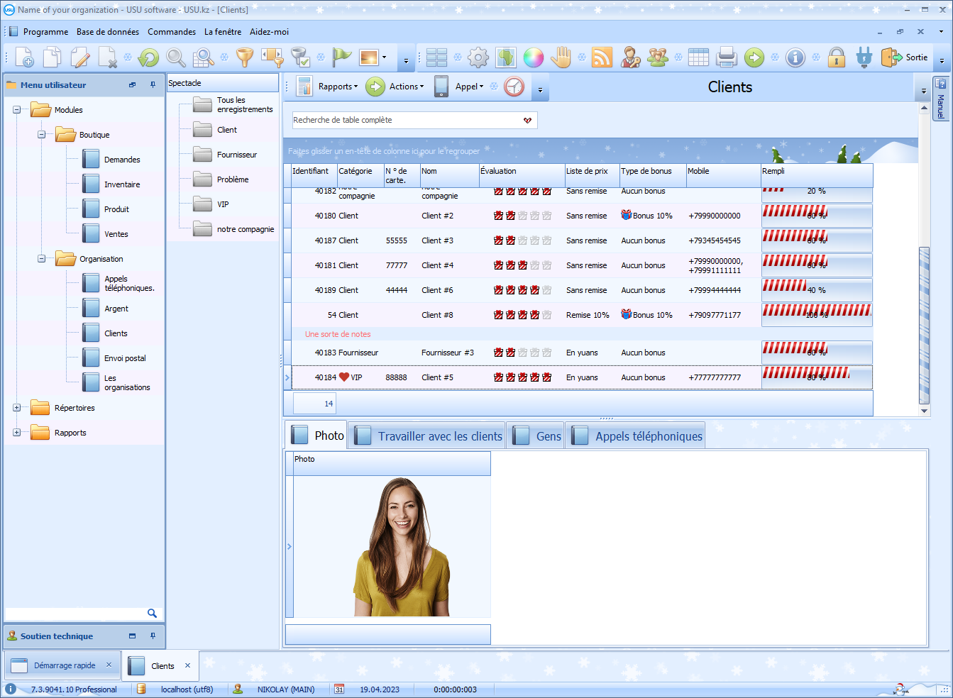Open the Aidez-moi menu
Image resolution: width=953 pixels, height=698 pixels.
pyautogui.click(x=269, y=32)
